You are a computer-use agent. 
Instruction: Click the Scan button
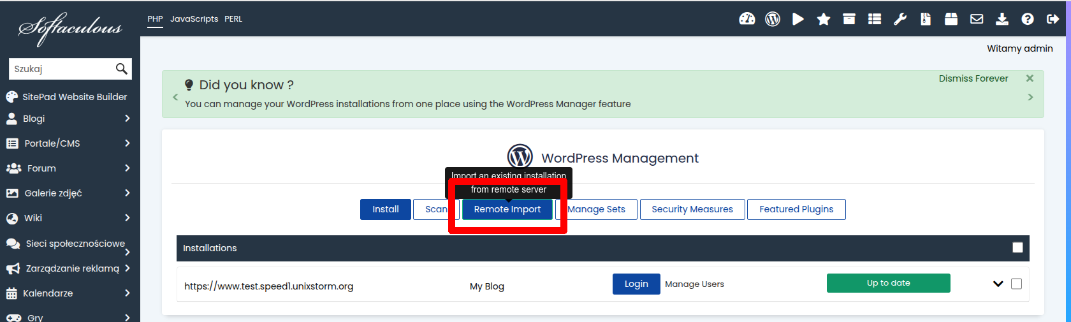coord(436,209)
